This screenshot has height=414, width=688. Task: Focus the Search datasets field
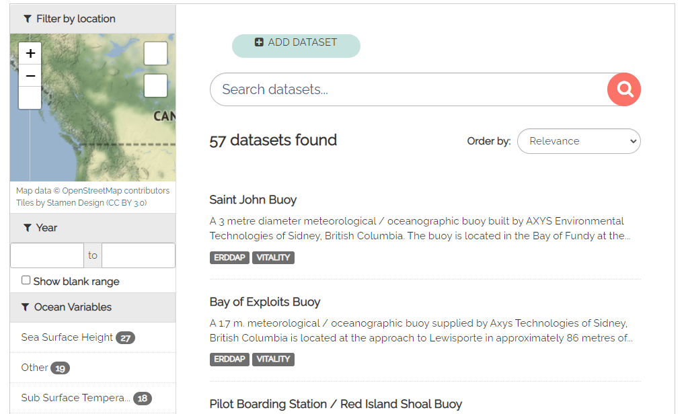[407, 89]
